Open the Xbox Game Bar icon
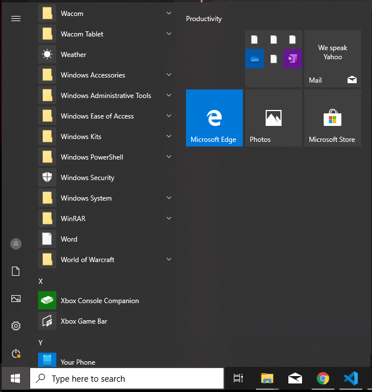 [x=47, y=321]
